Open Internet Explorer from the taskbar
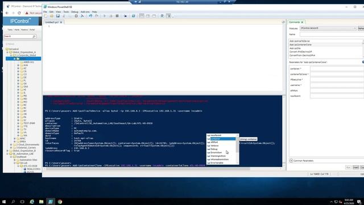 (32, 202)
